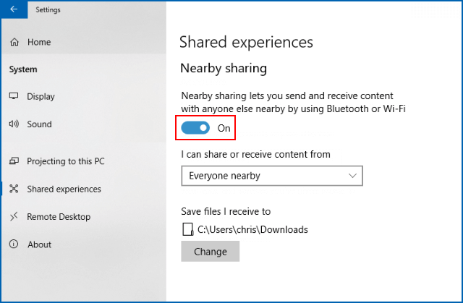The image size is (463, 303).
Task: Click the Home house icon
Action: (14, 43)
